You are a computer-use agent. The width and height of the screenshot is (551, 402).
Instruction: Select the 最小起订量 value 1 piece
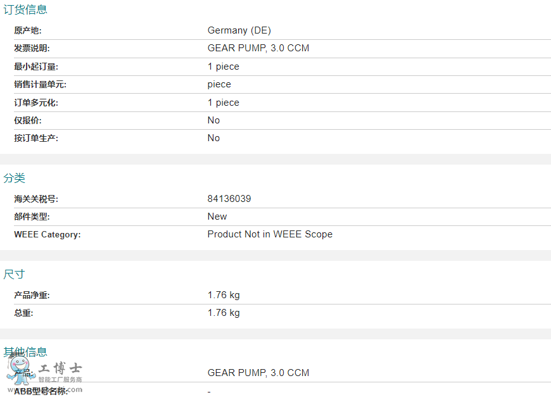(224, 66)
